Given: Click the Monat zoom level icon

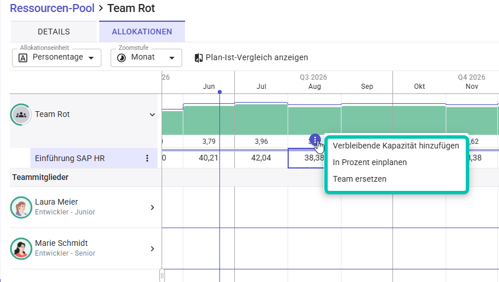Looking at the screenshot, I should click(121, 58).
